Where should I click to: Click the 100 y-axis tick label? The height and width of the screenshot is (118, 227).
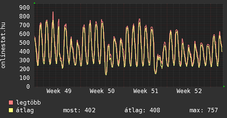click(25, 78)
